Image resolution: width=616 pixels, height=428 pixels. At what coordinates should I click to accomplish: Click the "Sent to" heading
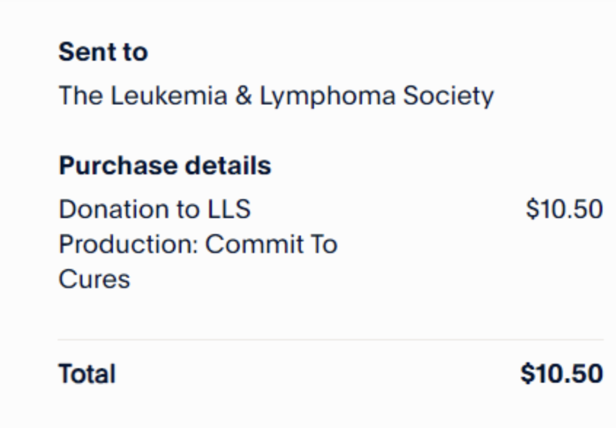pyautogui.click(x=103, y=52)
